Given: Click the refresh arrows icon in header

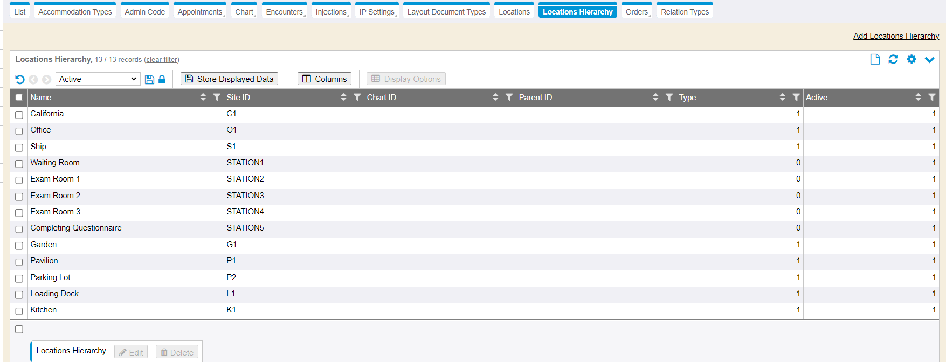Looking at the screenshot, I should 893,59.
